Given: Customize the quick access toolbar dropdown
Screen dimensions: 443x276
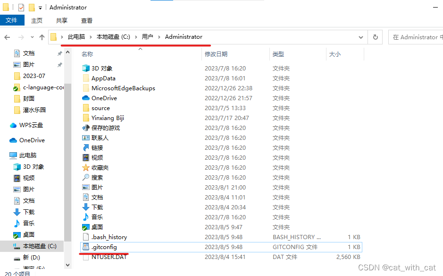Looking at the screenshot, I should pos(40,7).
